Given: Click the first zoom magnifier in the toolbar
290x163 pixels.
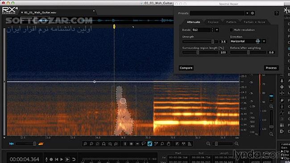Looking at the screenshot, I should coord(85,143).
